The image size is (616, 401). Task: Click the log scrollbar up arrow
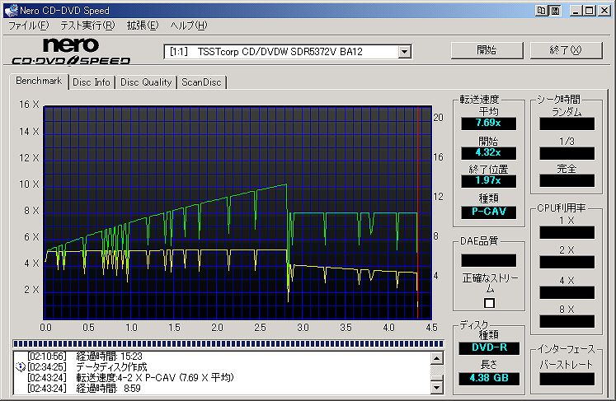pos(437,358)
